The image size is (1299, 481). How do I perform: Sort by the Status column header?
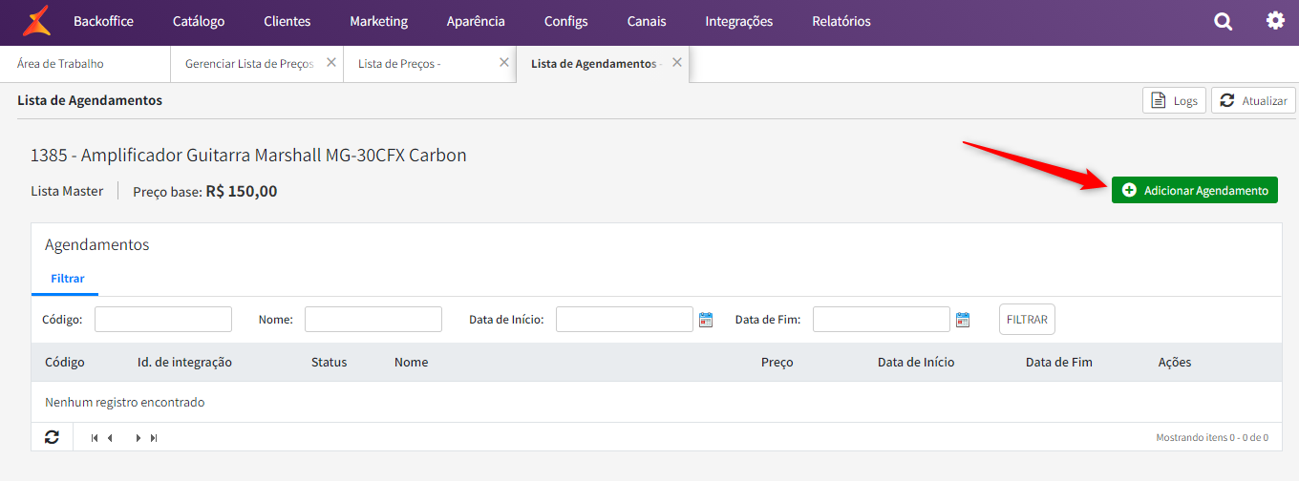pos(330,363)
